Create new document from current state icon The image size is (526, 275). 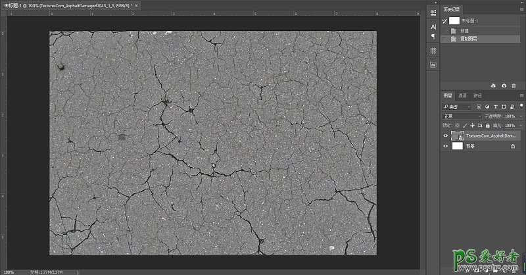pos(493,86)
